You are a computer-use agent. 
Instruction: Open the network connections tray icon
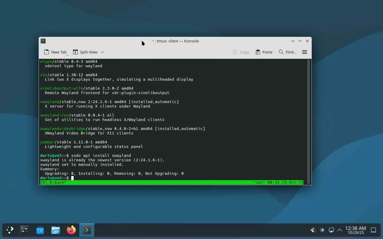[x=331, y=230]
